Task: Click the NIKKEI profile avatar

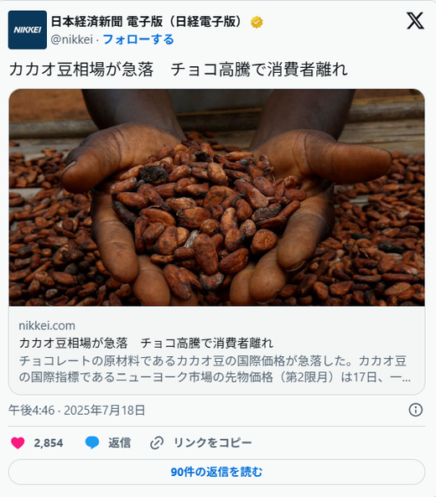Action: click(28, 30)
